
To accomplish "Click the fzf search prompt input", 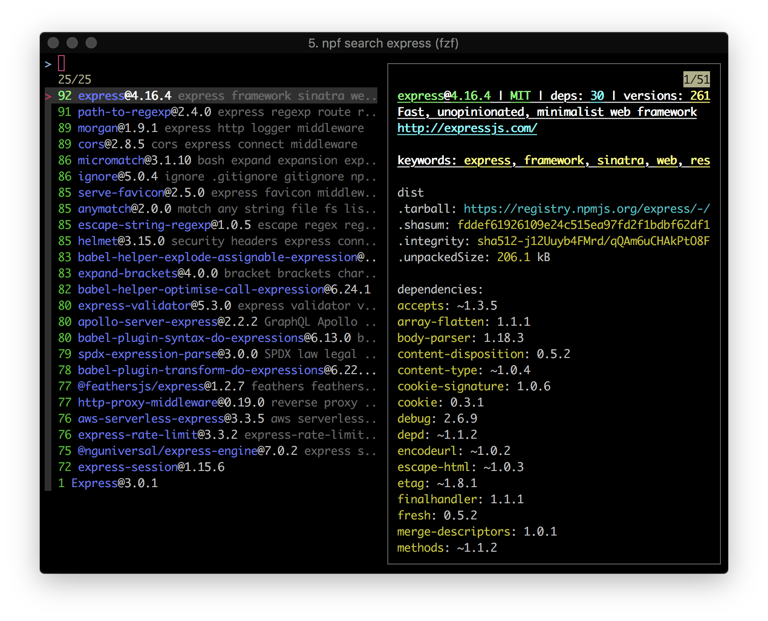I will point(61,63).
